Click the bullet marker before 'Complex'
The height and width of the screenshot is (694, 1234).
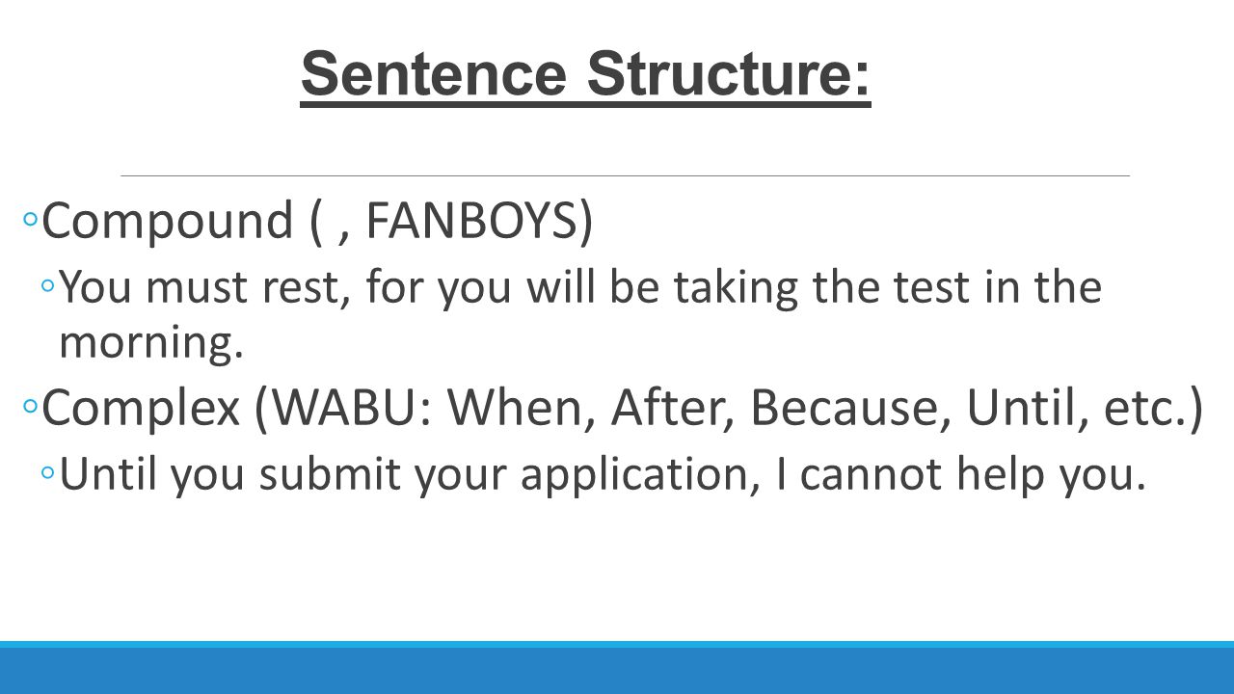[30, 409]
